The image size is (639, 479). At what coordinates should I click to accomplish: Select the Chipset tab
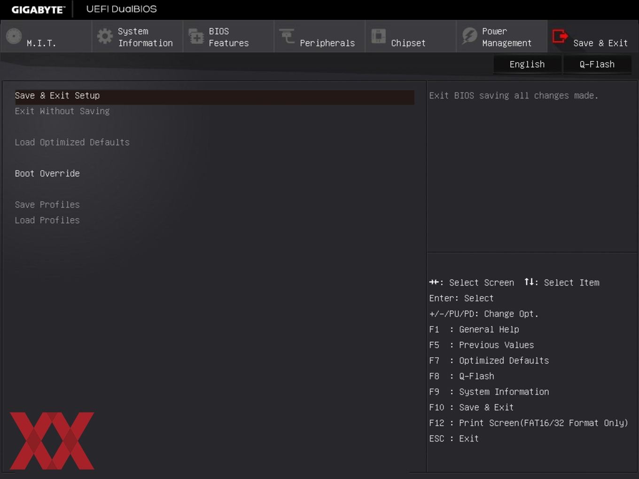click(x=411, y=36)
